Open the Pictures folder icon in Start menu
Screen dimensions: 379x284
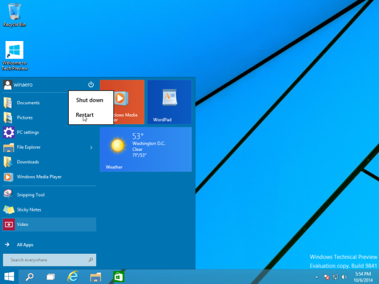(x=8, y=117)
